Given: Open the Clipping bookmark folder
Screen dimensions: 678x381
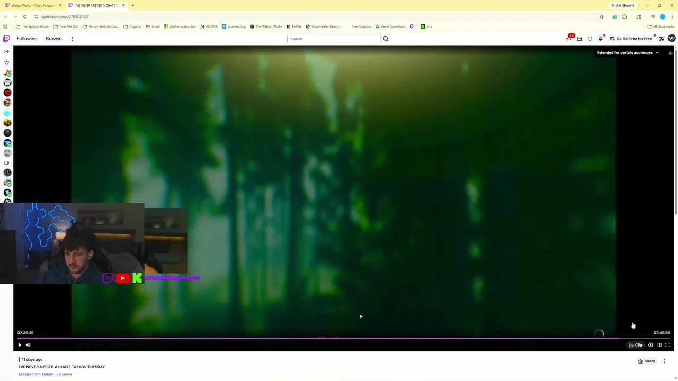Looking at the screenshot, I should (132, 26).
